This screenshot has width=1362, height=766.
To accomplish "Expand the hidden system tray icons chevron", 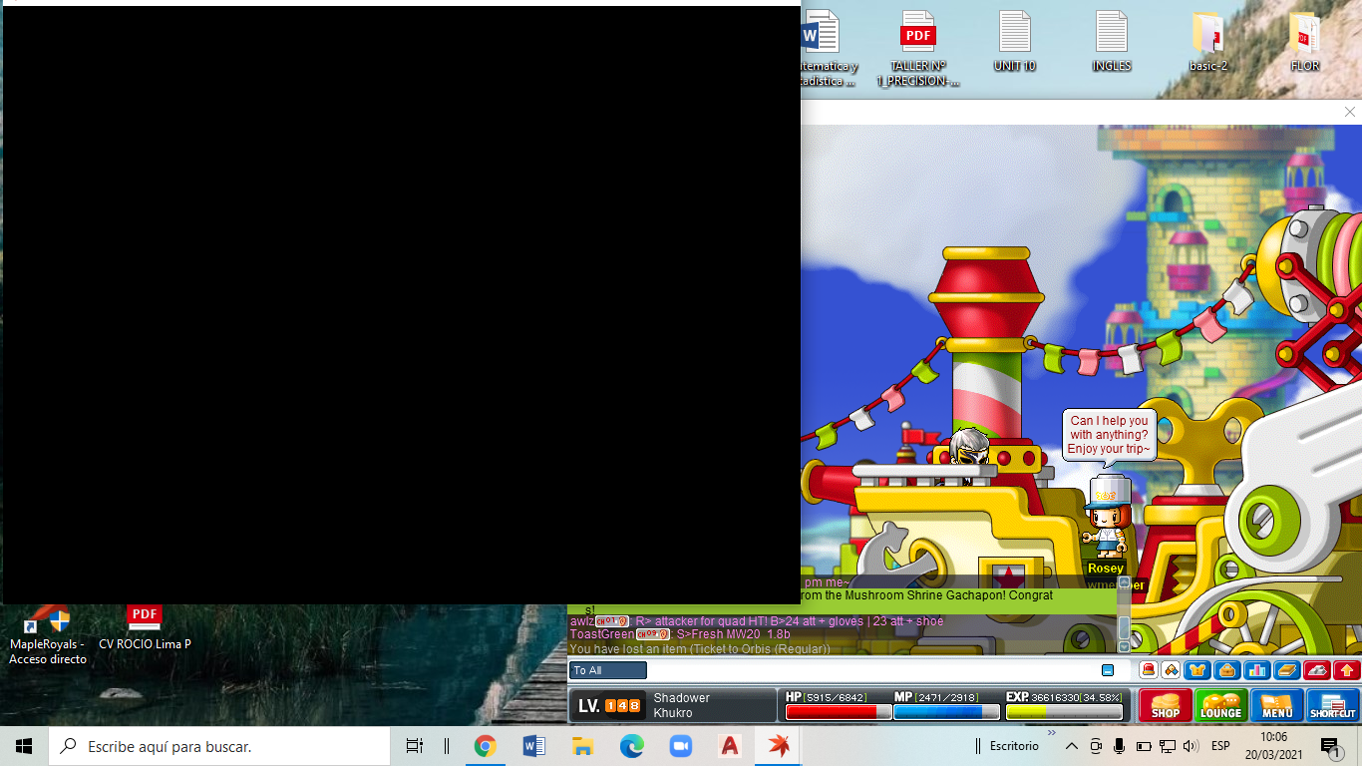I will coord(1072,746).
